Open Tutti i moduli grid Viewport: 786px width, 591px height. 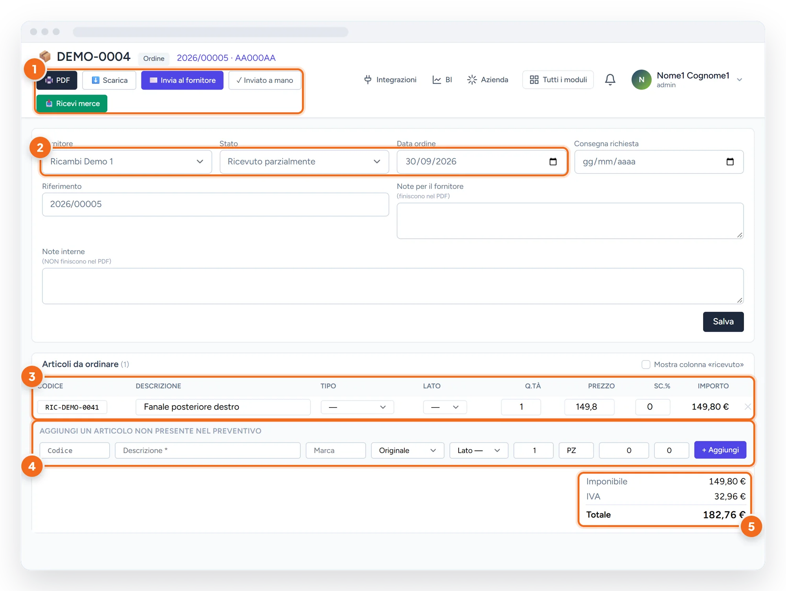point(558,80)
